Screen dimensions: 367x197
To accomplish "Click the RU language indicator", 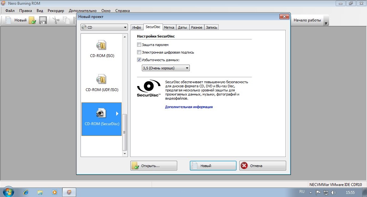I will pos(302,192).
